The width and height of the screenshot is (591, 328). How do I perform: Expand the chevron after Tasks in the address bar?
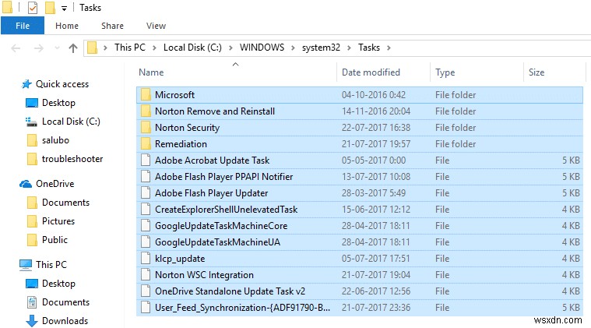coord(389,48)
